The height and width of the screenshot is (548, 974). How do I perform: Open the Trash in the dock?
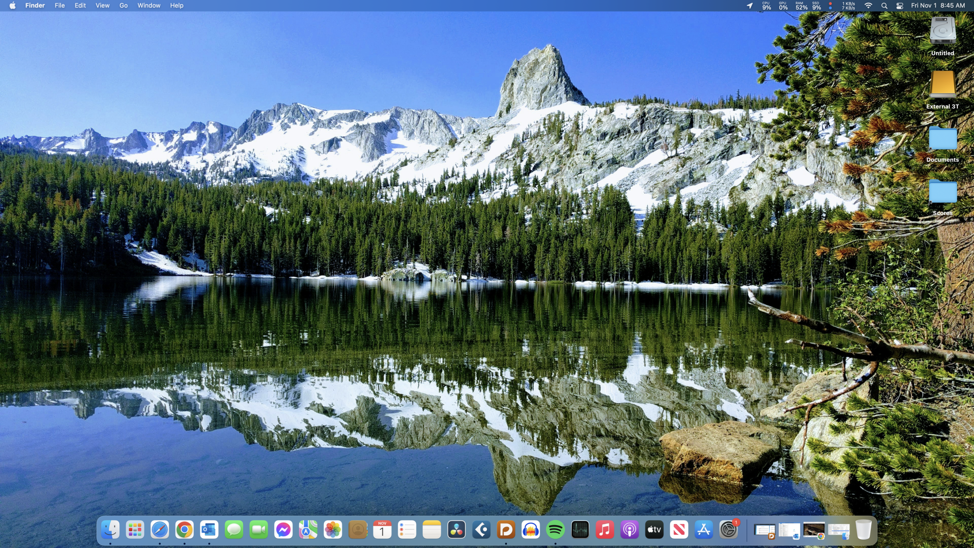pos(863,529)
